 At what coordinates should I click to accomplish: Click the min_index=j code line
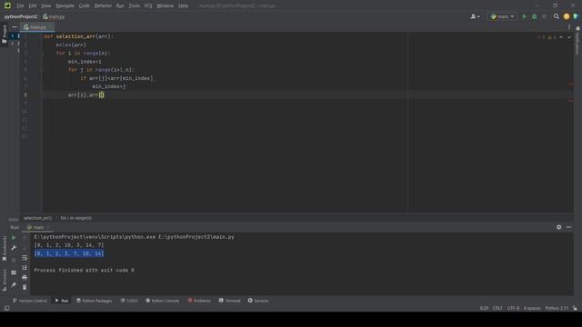click(x=109, y=86)
